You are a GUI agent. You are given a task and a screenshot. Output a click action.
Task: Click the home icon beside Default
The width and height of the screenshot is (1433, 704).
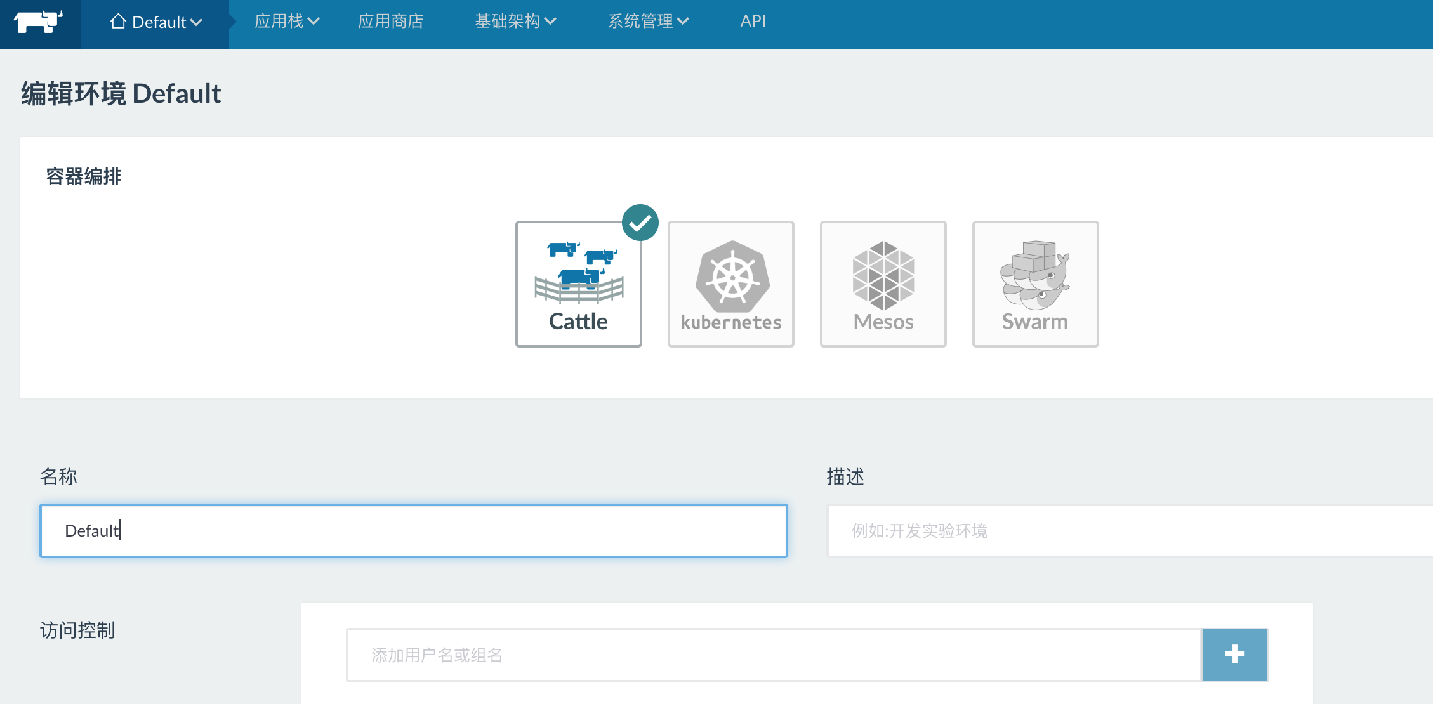[118, 22]
